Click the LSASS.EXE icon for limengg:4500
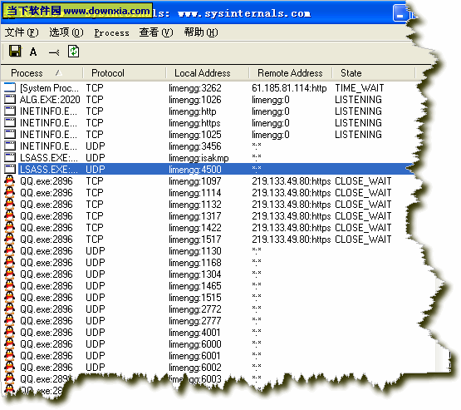461x410 pixels. [x=10, y=169]
